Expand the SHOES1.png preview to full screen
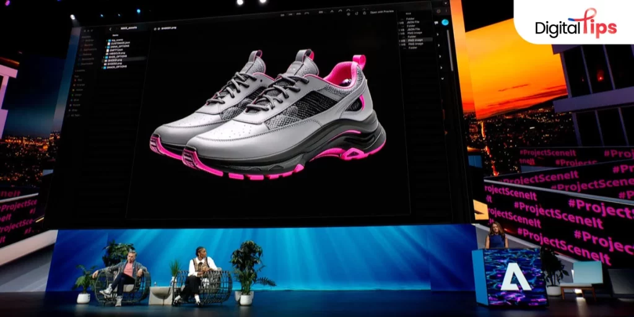 tap(159, 28)
